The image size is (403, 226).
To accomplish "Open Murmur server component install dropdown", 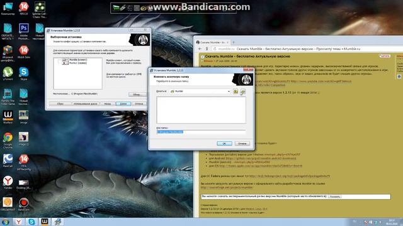I will coord(65,63).
